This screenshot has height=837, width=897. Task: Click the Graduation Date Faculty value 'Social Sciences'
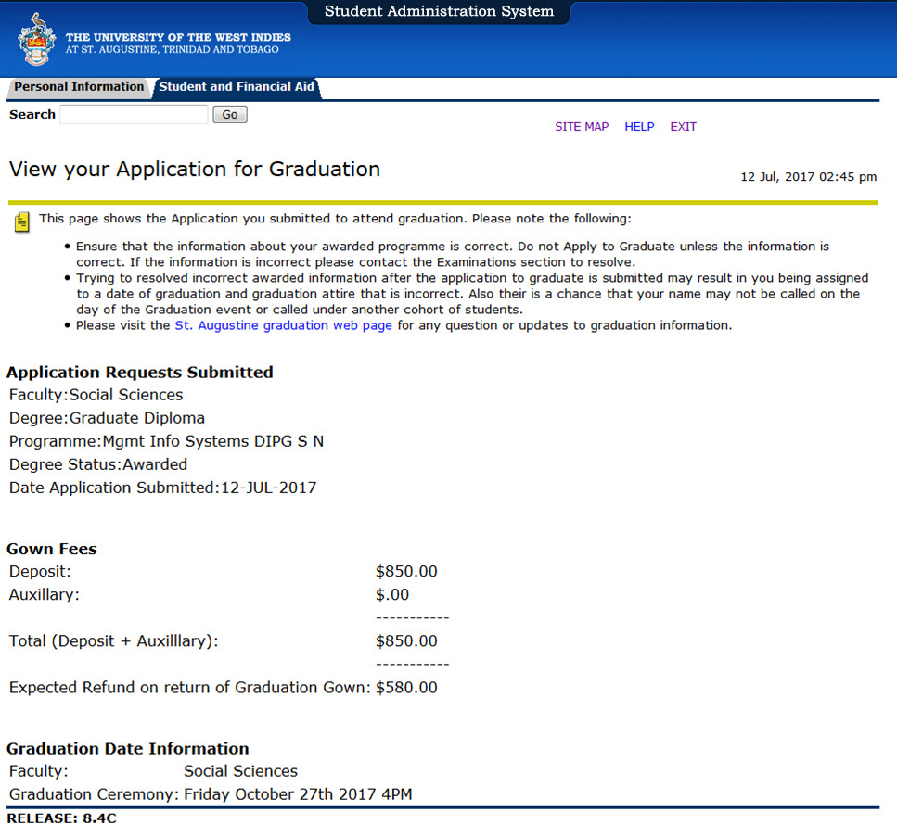[241, 771]
